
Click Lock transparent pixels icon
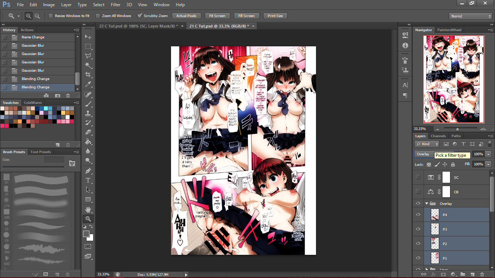tap(429, 164)
